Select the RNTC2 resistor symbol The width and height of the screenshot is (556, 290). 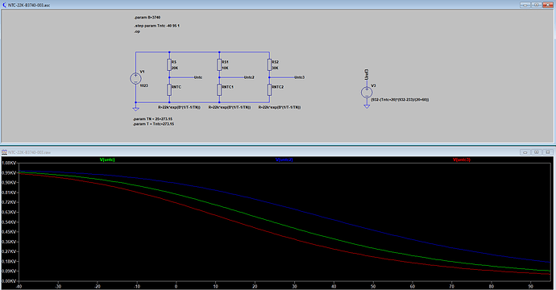[269, 89]
